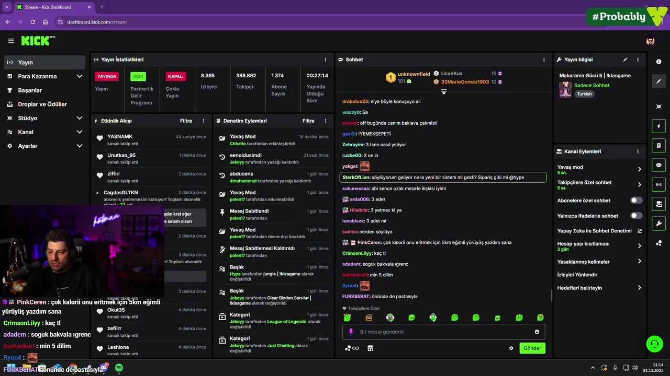Open Hedefleri belirleyin chevron

pyautogui.click(x=640, y=288)
